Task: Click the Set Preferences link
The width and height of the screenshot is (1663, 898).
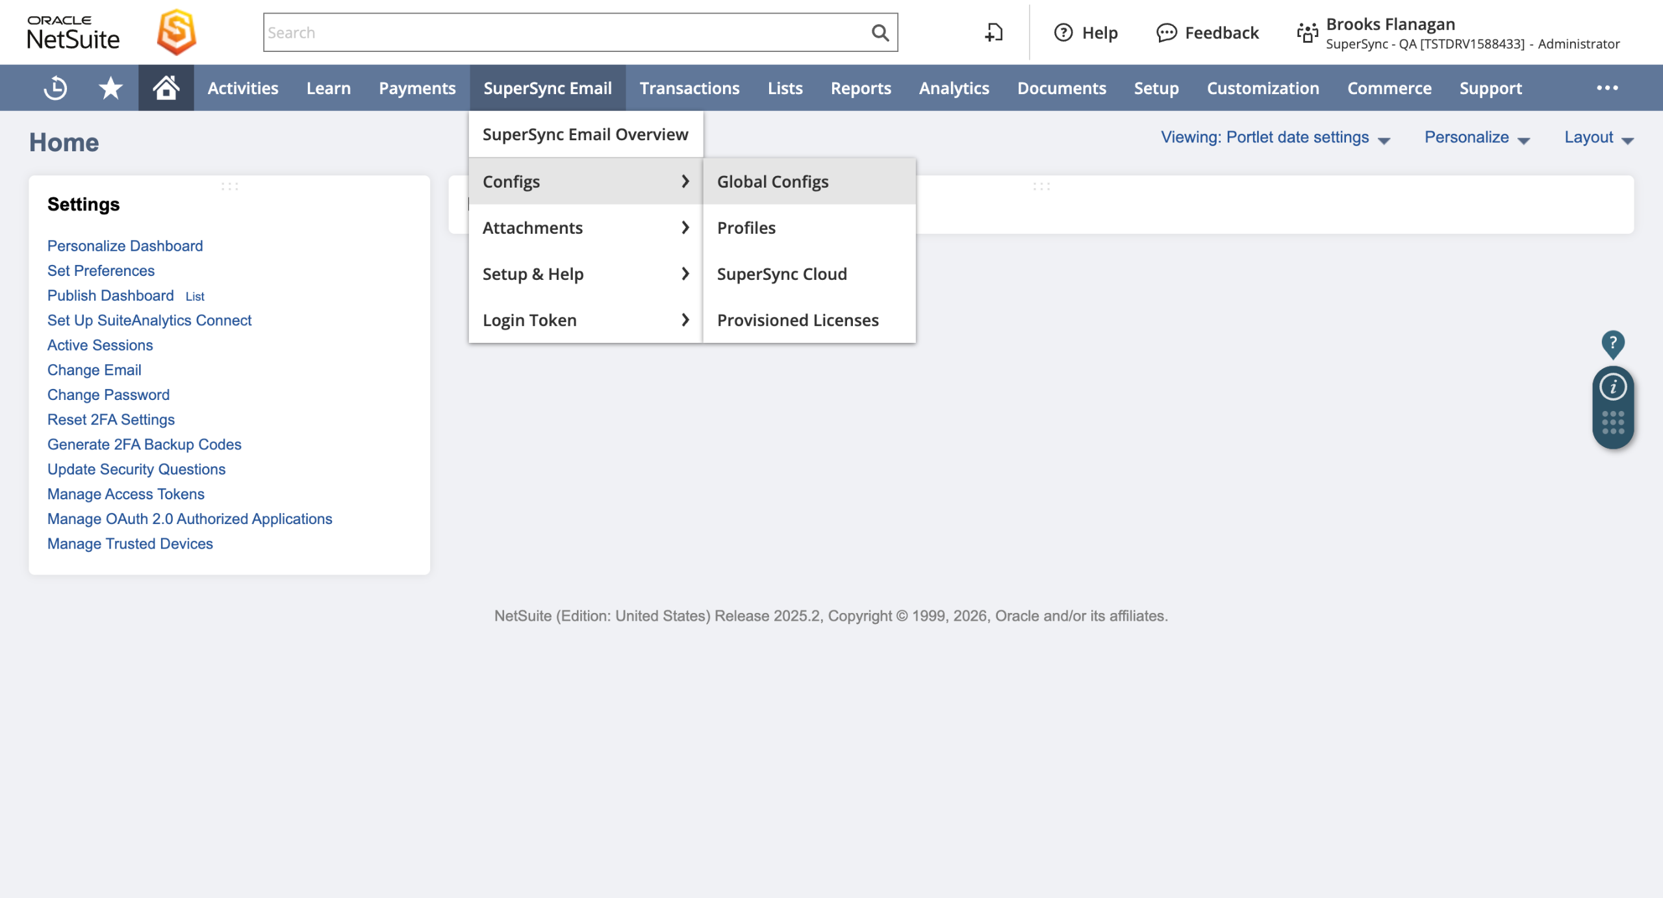Action: point(101,271)
